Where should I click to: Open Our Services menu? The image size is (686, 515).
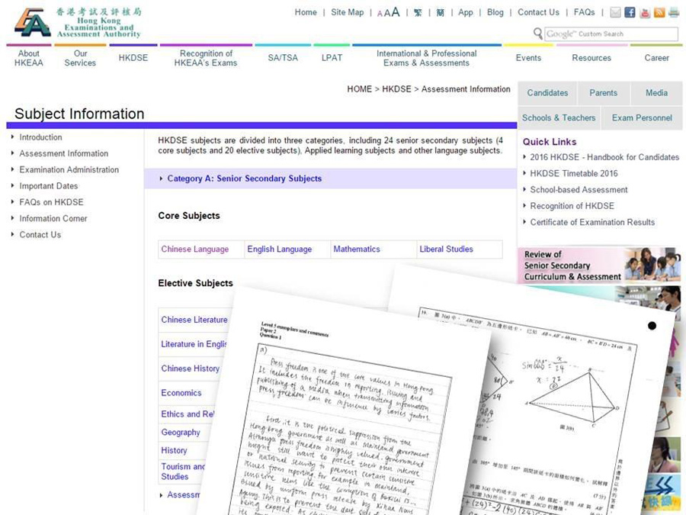pos(80,58)
